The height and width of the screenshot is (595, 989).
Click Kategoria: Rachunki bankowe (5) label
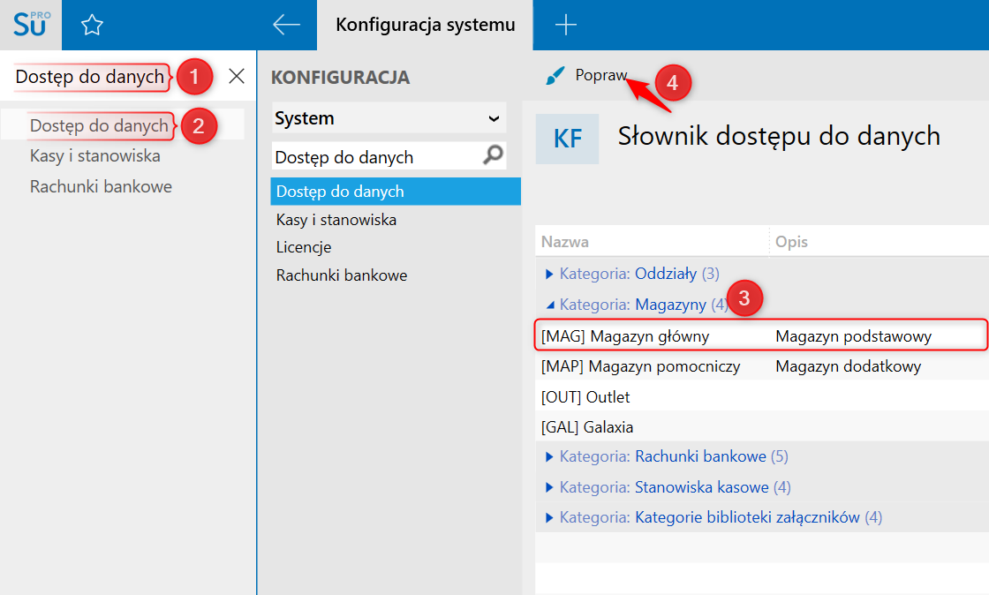click(674, 456)
